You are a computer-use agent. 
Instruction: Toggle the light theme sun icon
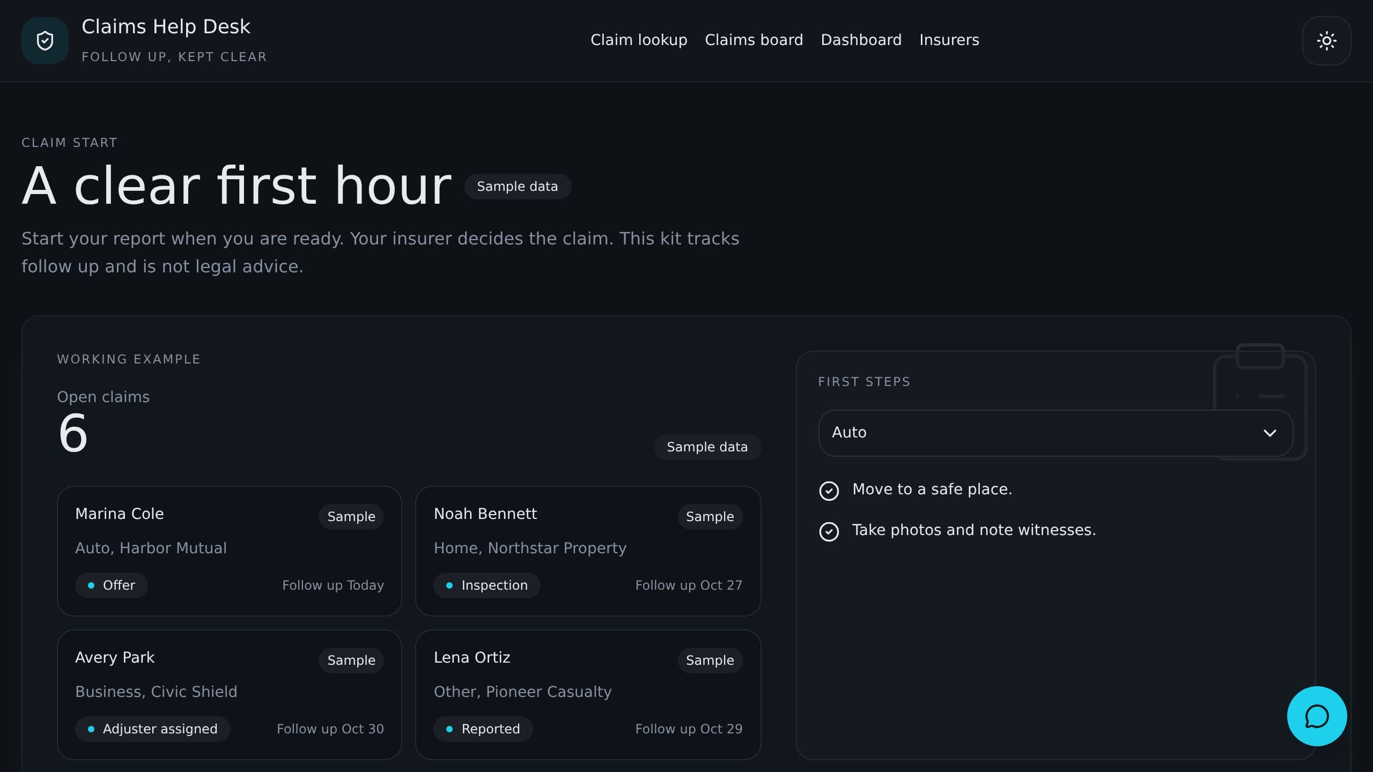coord(1326,41)
